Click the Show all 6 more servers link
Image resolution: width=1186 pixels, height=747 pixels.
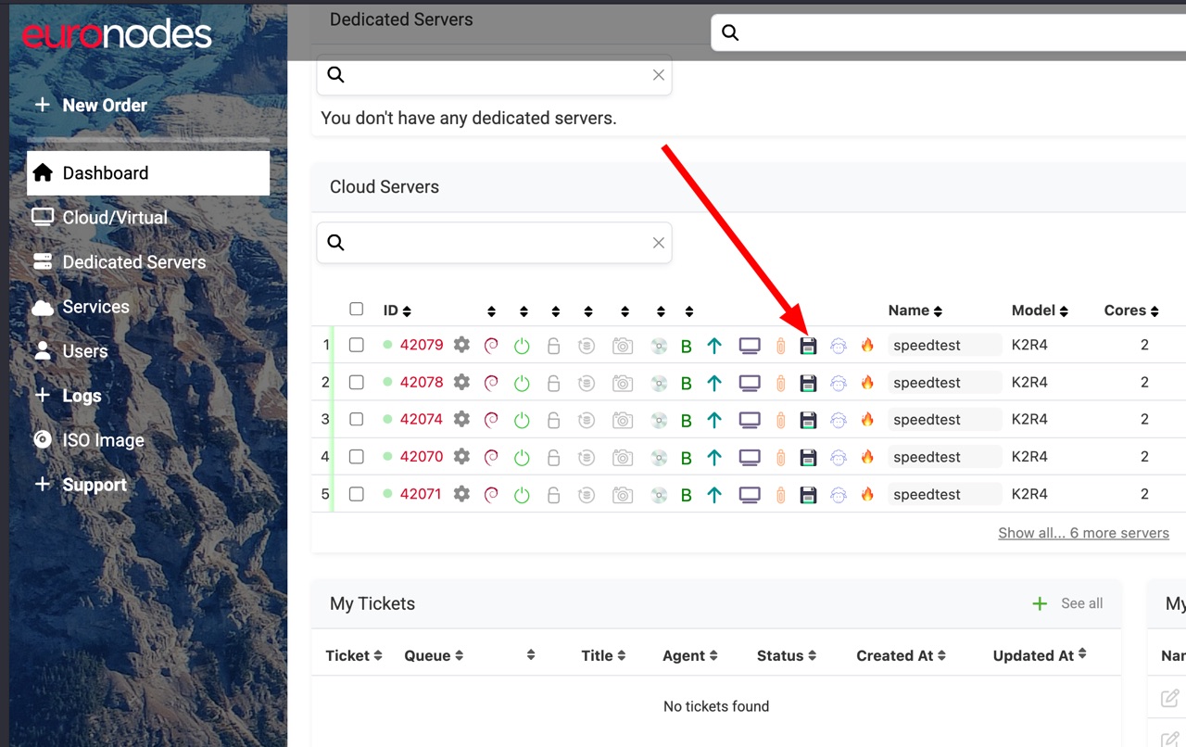point(1083,533)
